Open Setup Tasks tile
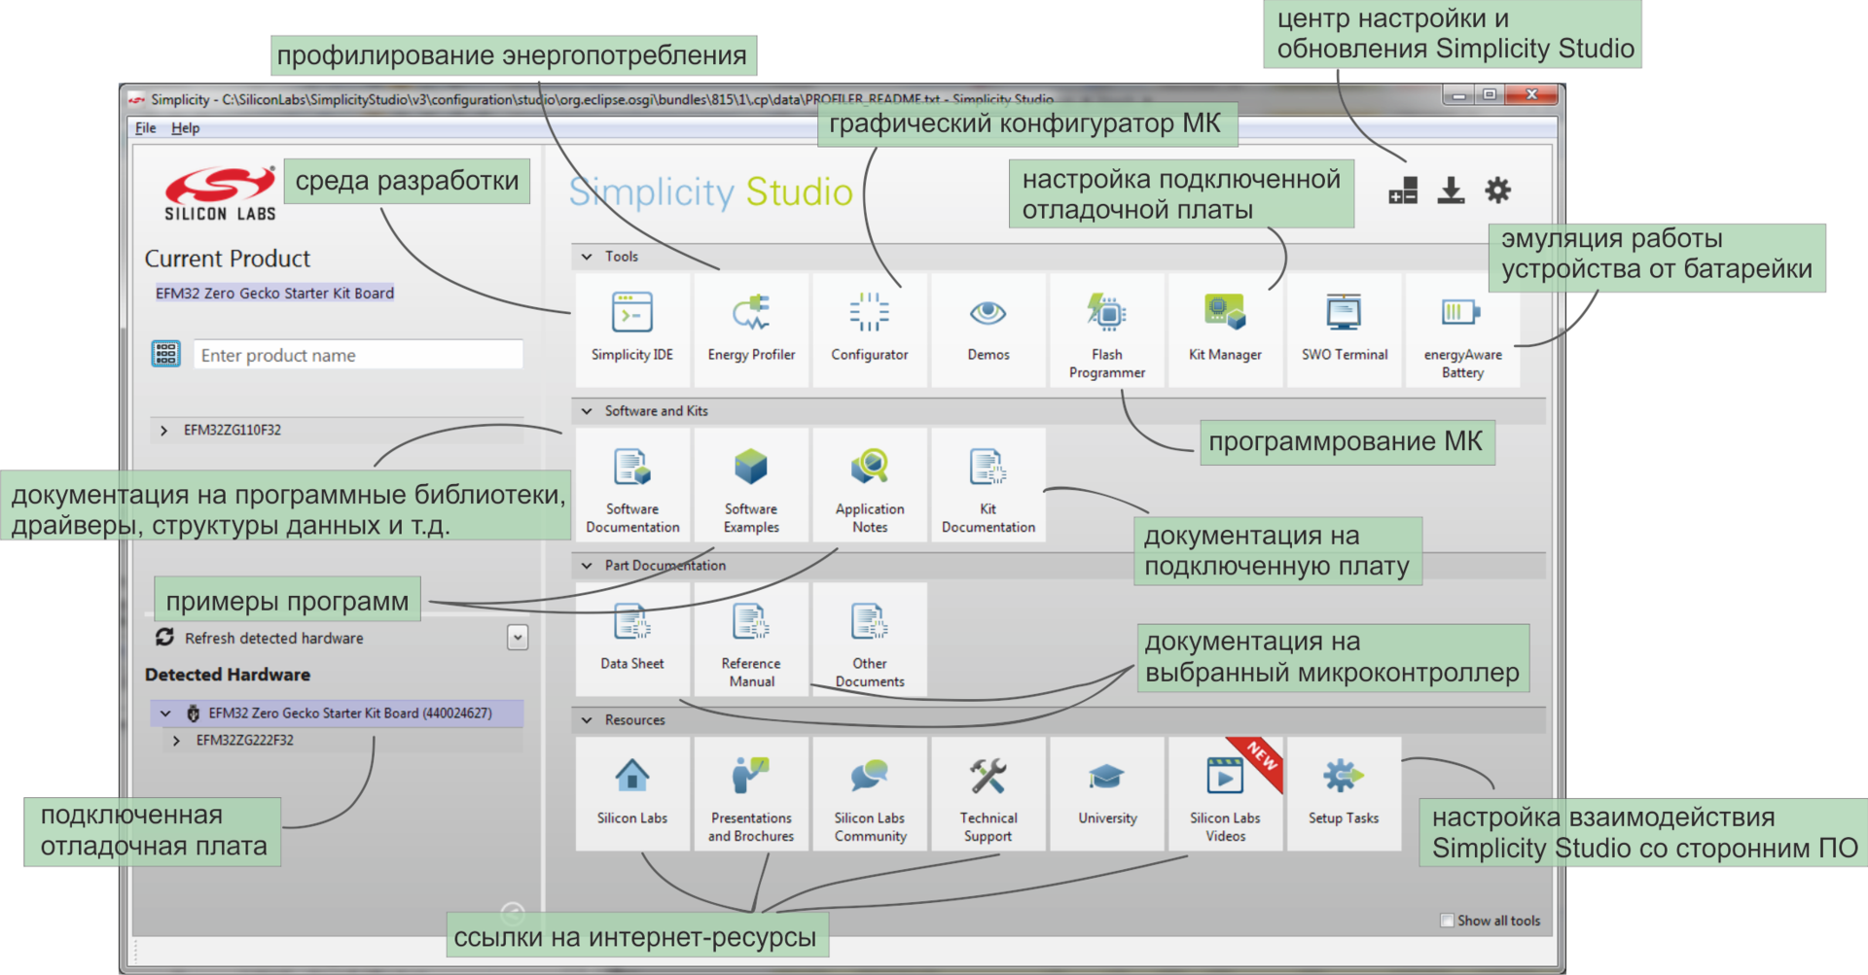The width and height of the screenshot is (1868, 975). [x=1345, y=794]
